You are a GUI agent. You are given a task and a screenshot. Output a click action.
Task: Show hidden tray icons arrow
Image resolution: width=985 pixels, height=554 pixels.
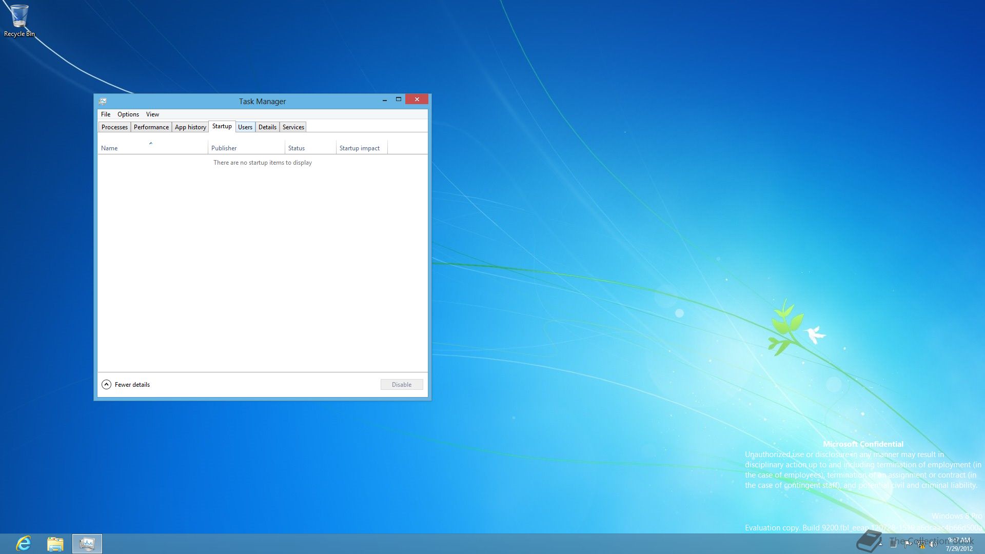tap(881, 544)
